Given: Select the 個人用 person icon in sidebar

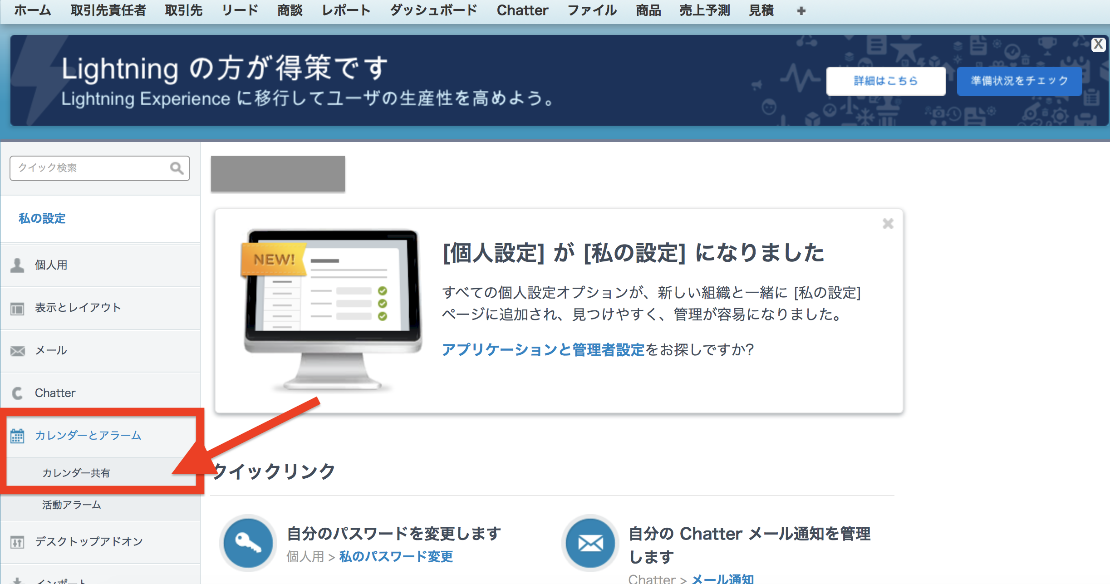Looking at the screenshot, I should click(17, 265).
